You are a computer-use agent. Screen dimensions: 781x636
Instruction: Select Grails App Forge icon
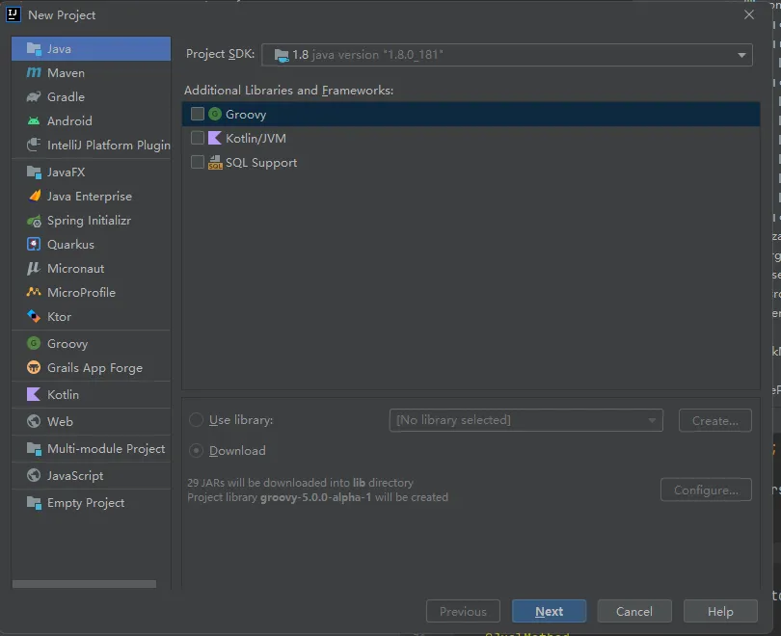coord(34,368)
